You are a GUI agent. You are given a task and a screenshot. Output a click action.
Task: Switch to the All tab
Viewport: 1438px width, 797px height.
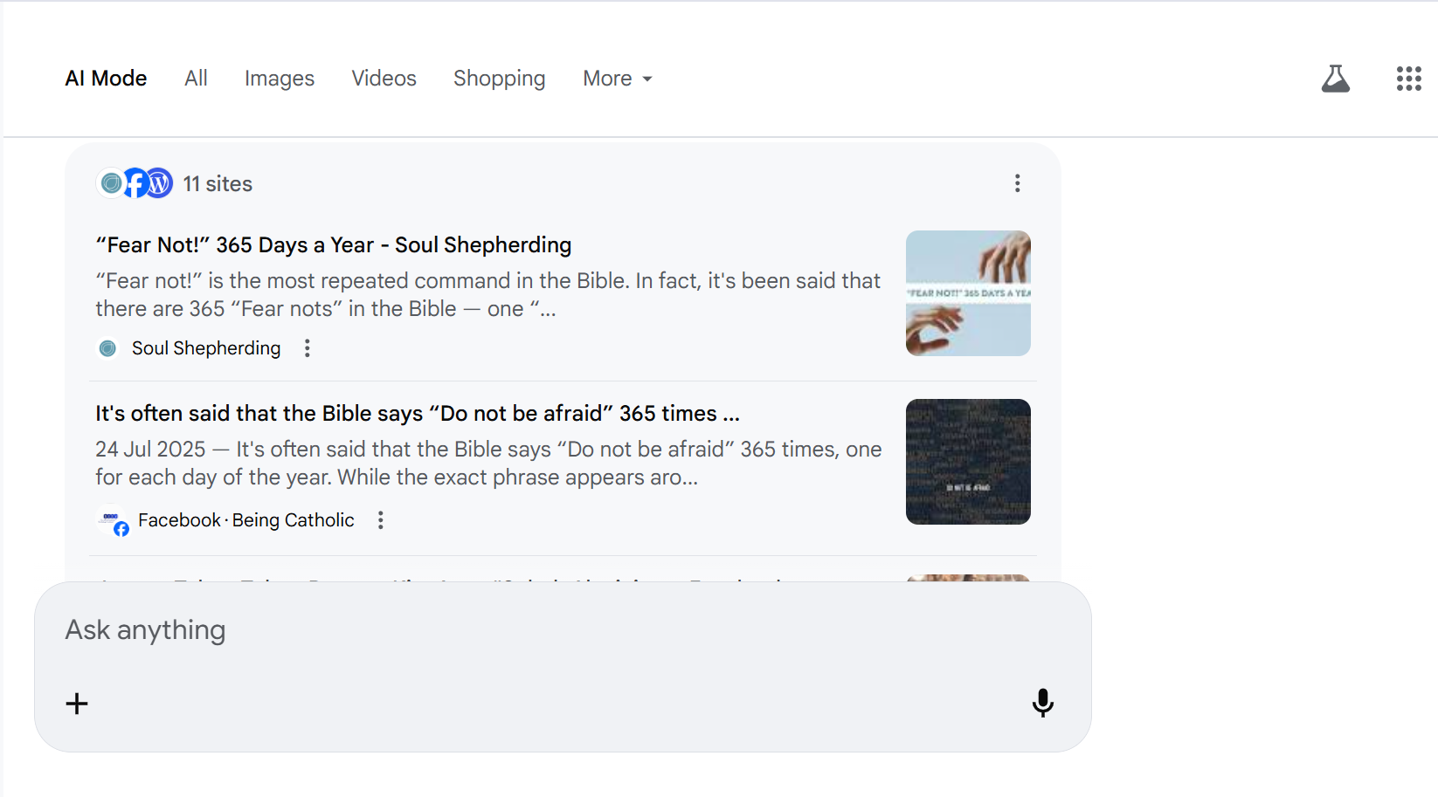[196, 79]
